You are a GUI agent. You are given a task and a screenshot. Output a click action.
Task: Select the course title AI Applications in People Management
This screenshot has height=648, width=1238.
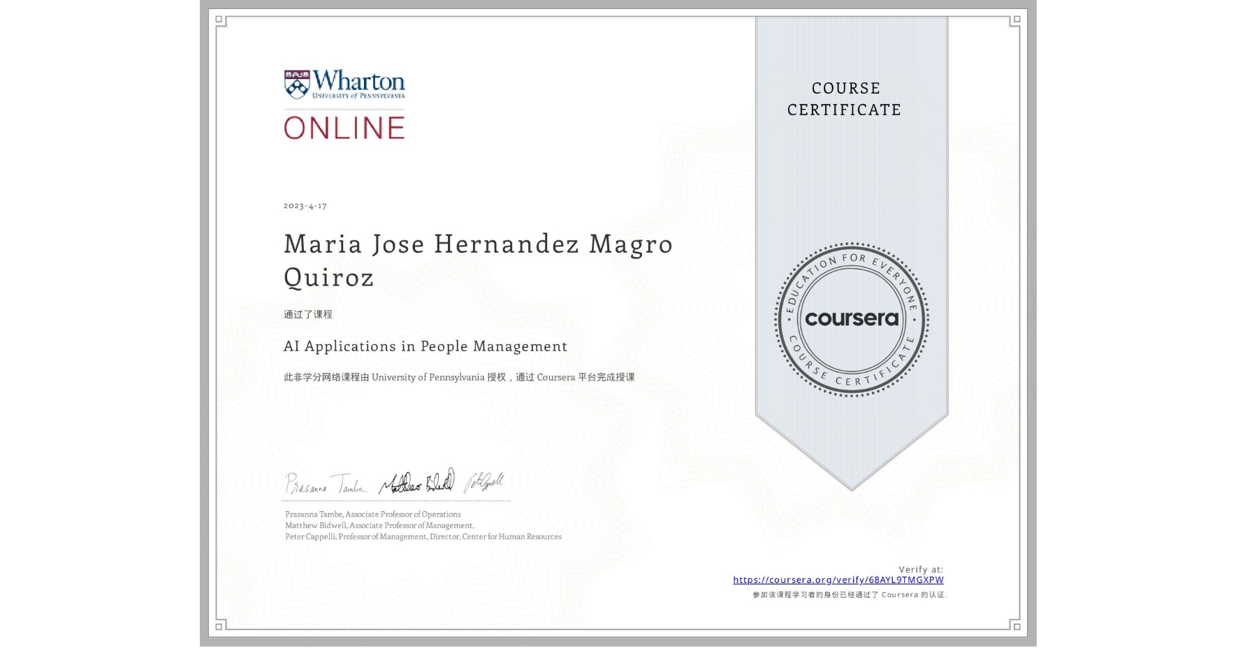[424, 346]
